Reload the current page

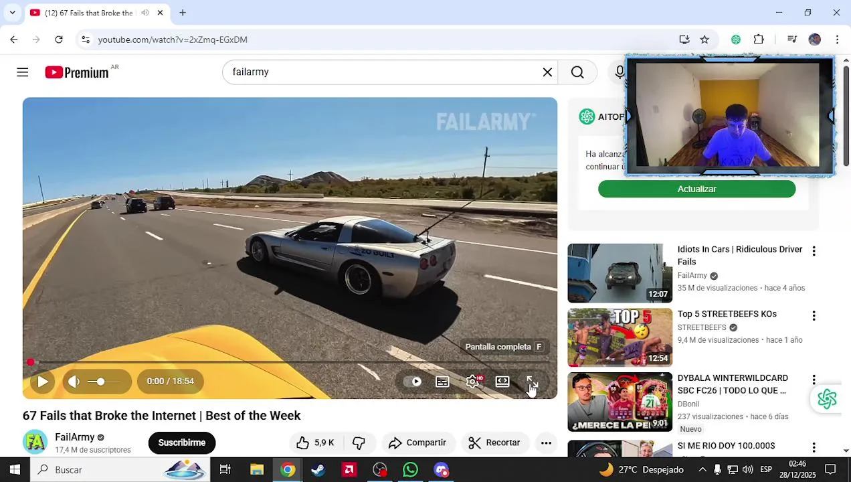[59, 39]
